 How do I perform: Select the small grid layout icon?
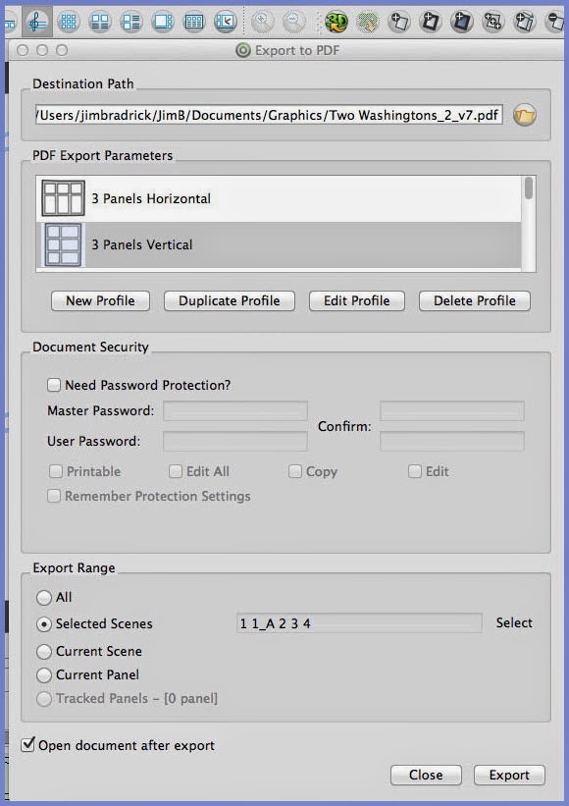(69, 22)
